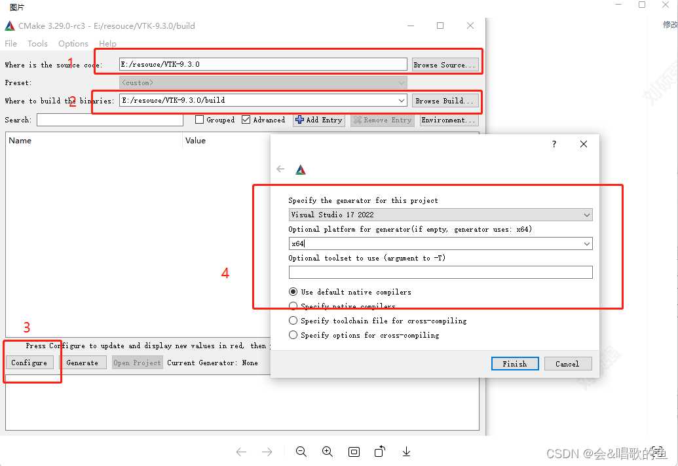This screenshot has width=678, height=466.
Task: Disable the Advanced checkbox
Action: pyautogui.click(x=245, y=120)
